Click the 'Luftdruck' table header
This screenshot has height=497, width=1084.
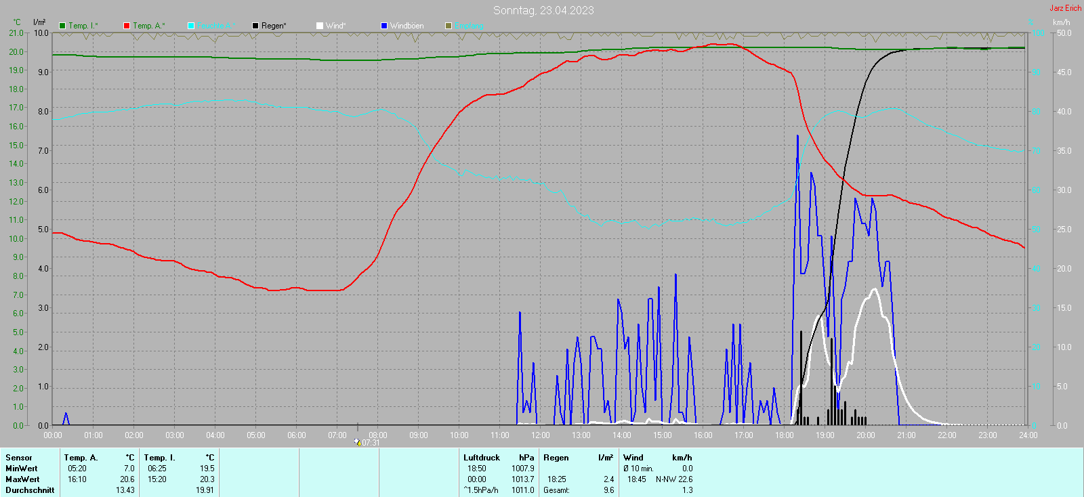click(x=482, y=458)
